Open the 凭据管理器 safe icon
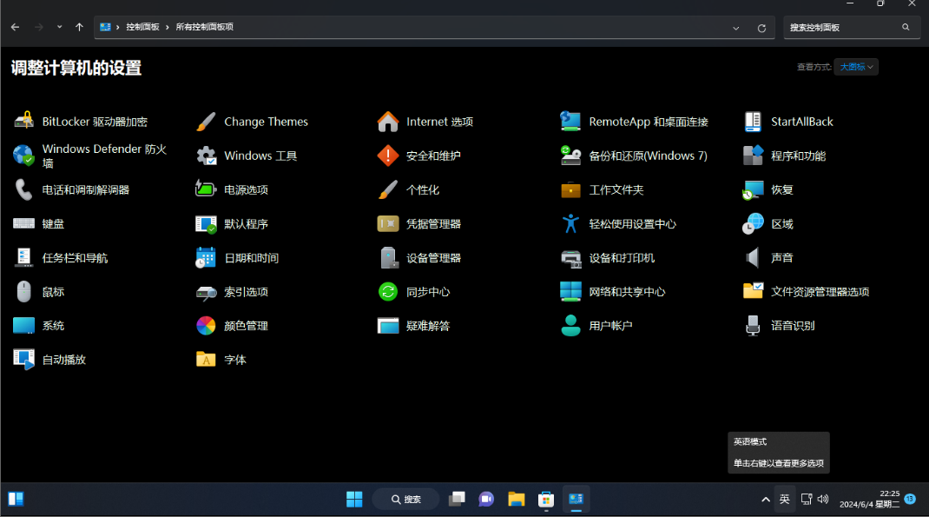929x517 pixels. click(x=388, y=223)
